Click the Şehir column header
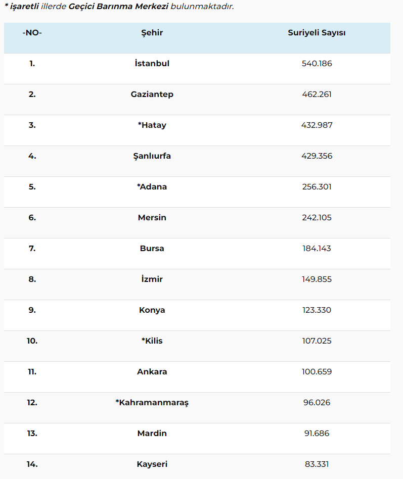This screenshot has width=403, height=479. 152,33
